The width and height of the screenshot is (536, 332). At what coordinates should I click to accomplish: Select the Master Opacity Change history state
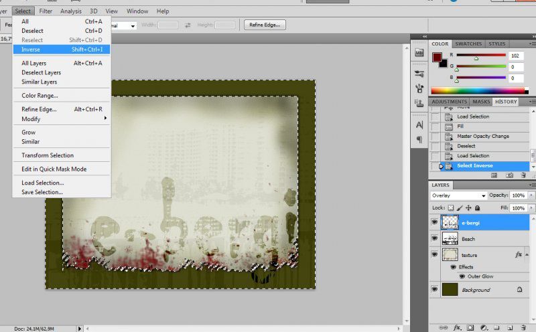click(x=483, y=136)
